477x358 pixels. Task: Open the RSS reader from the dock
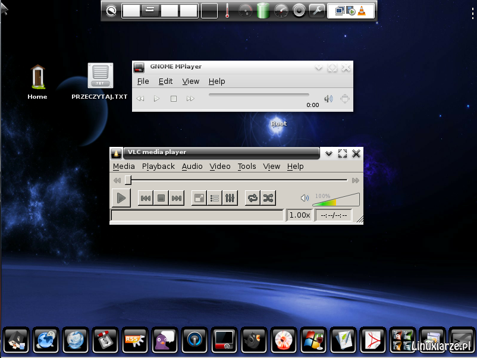[134, 340]
